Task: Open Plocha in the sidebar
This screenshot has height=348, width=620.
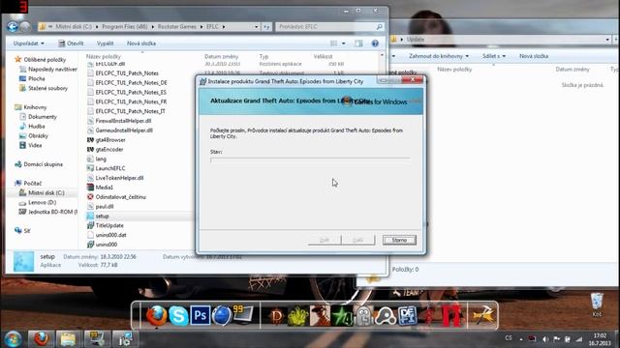Action: pyautogui.click(x=37, y=78)
